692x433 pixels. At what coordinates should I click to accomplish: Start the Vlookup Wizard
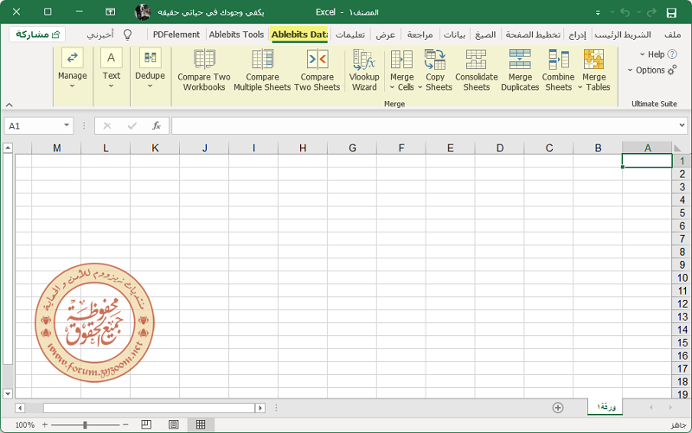tap(364, 71)
